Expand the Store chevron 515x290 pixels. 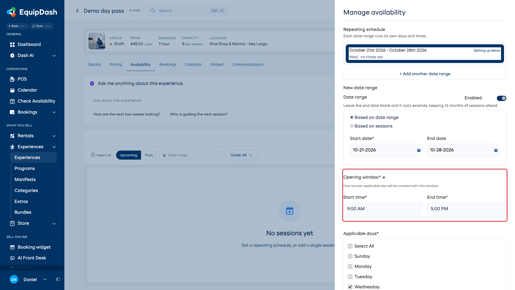[x=54, y=224]
